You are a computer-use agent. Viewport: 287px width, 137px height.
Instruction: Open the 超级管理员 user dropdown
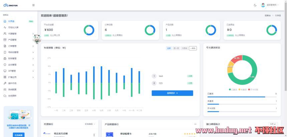coord(270,5)
